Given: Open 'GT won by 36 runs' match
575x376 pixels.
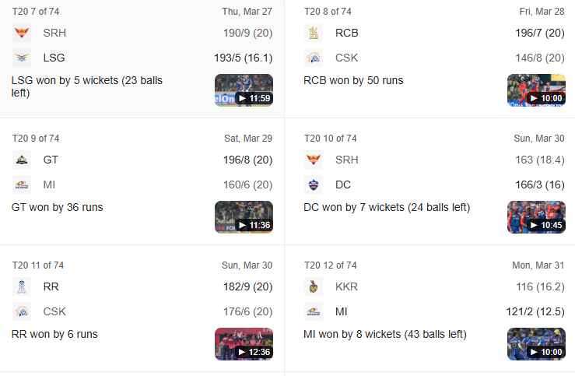Looking at the screenshot, I should (58, 207).
